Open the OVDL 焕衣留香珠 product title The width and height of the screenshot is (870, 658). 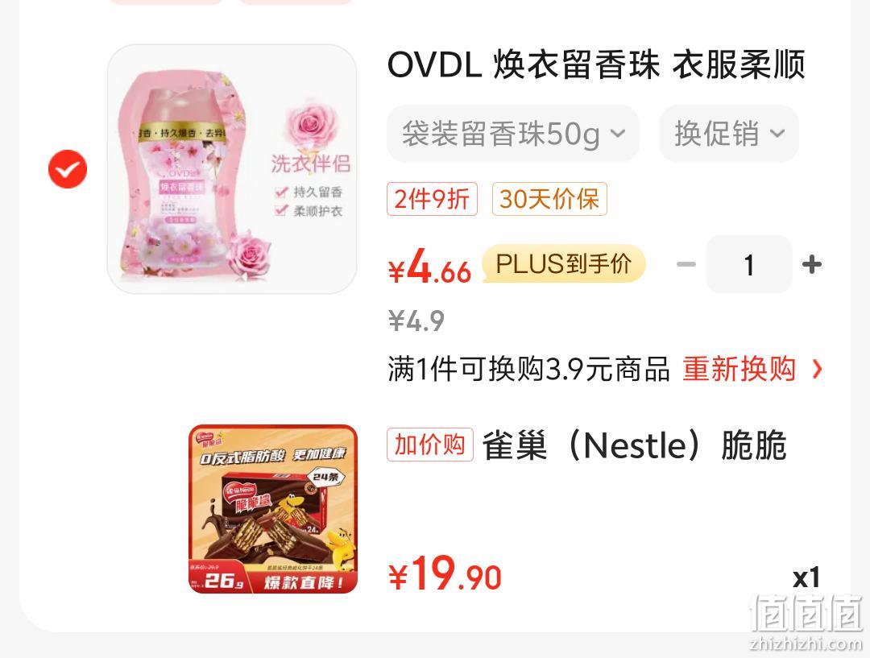(x=596, y=64)
